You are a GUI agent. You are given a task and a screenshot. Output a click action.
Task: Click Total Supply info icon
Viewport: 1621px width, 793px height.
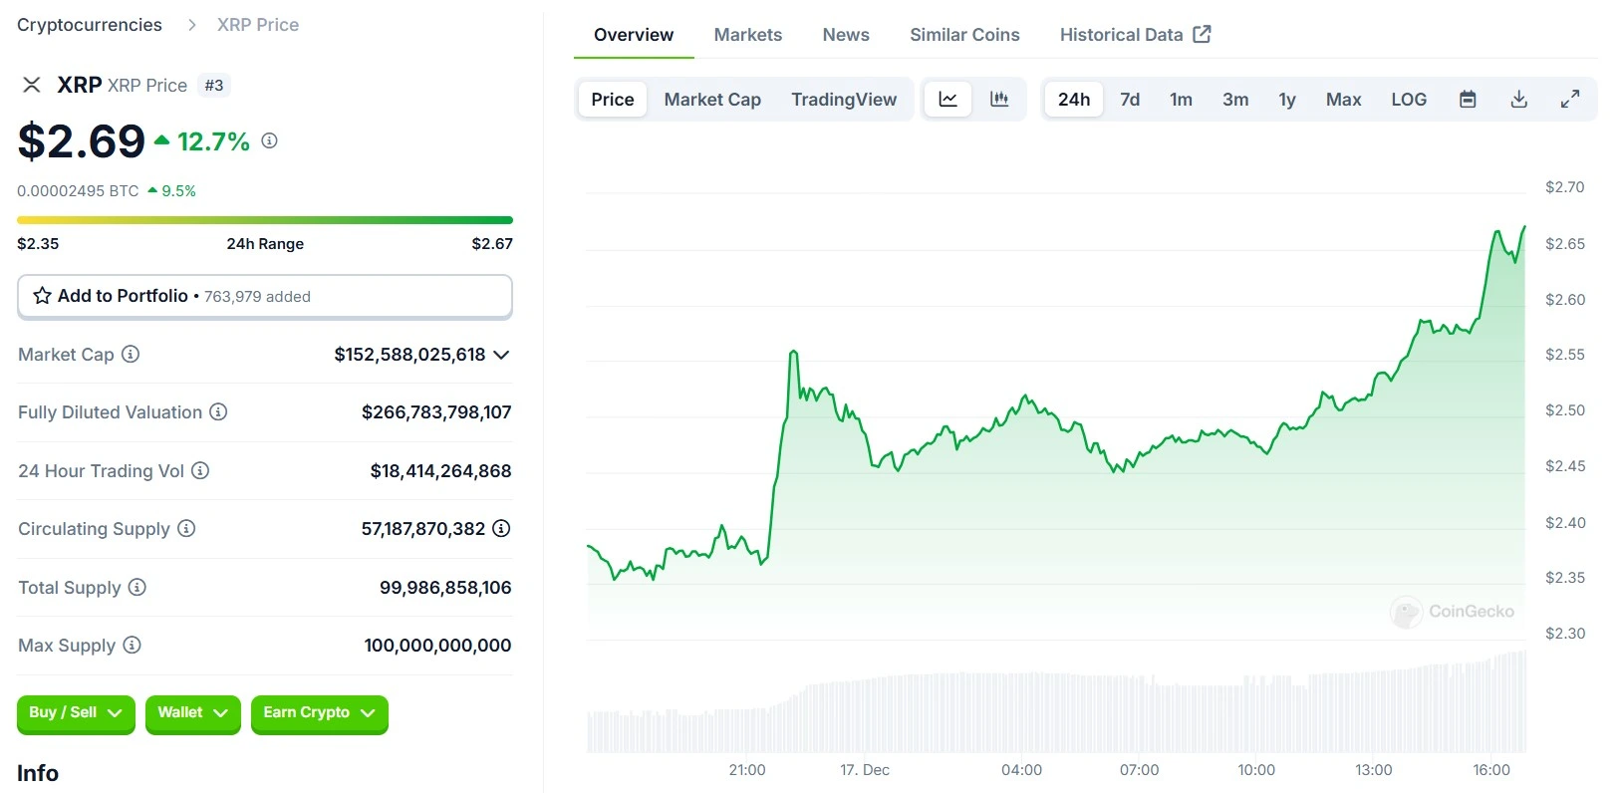click(137, 587)
